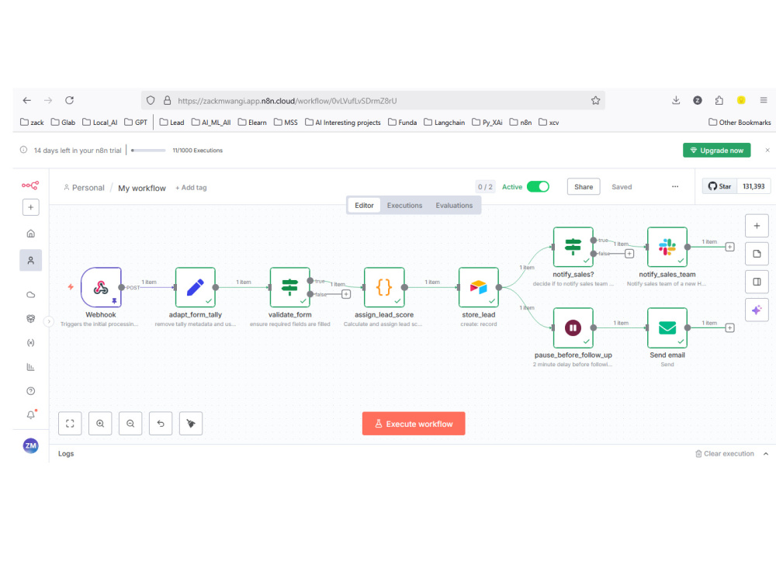
Task: Open Other Bookmarks folder
Action: point(740,123)
